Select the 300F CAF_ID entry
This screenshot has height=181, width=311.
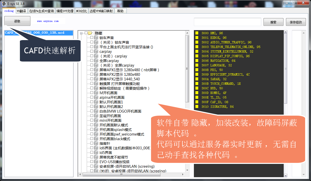tap(215, 102)
